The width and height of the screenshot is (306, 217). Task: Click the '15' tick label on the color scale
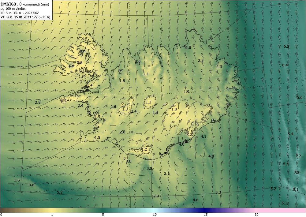tap(206, 215)
